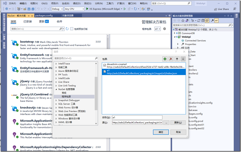Select SQL Server 工具 options item
This screenshot has height=152, width=241.
click(67, 104)
